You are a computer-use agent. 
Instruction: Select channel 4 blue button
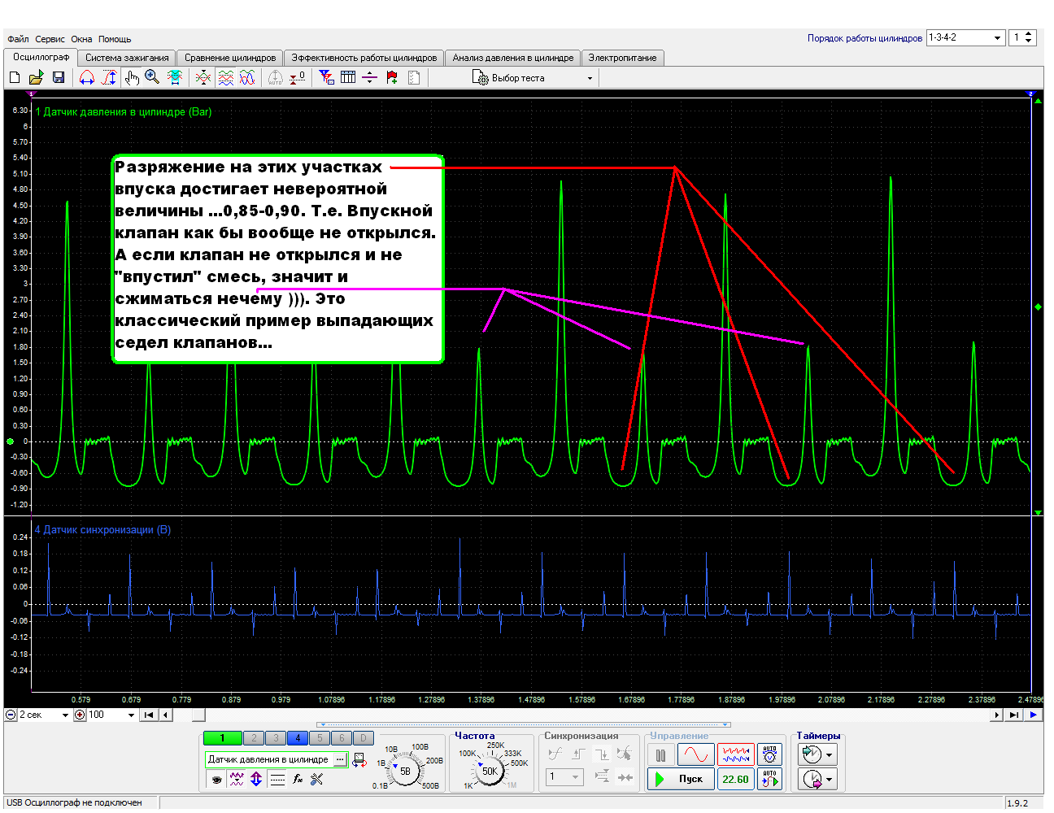tap(298, 738)
